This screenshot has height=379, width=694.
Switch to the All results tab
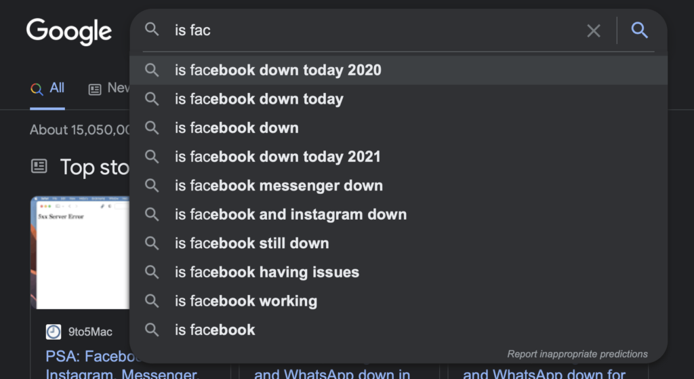pos(47,88)
